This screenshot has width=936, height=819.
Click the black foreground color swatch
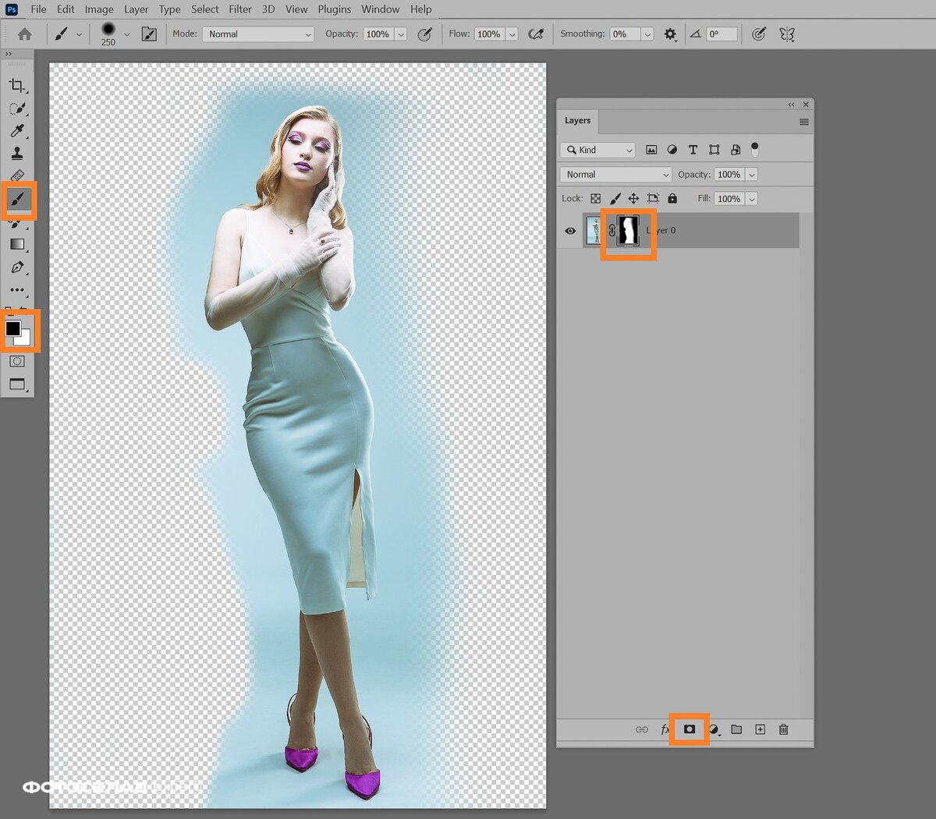point(13,328)
